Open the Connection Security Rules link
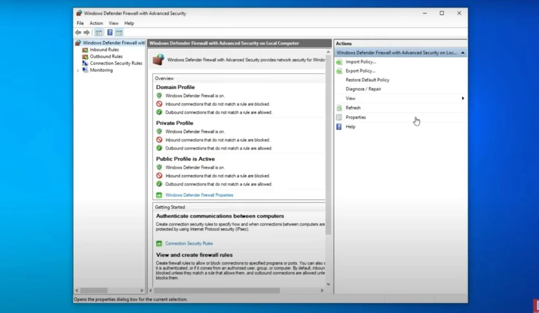The height and width of the screenshot is (313, 539). pyautogui.click(x=189, y=244)
